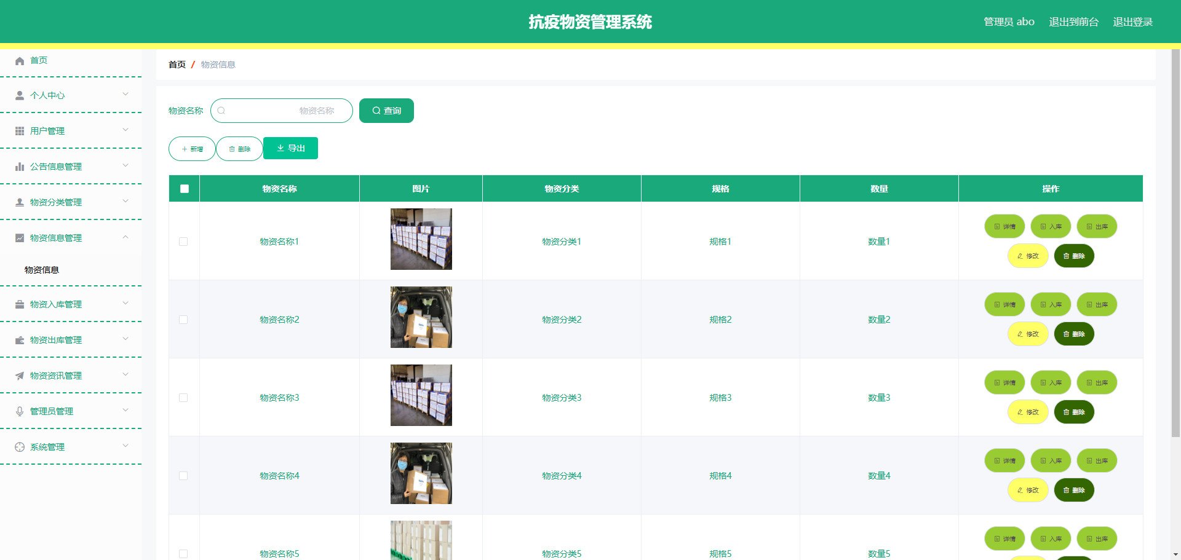
Task: Expand the 个人中心 menu chevron
Action: (125, 95)
